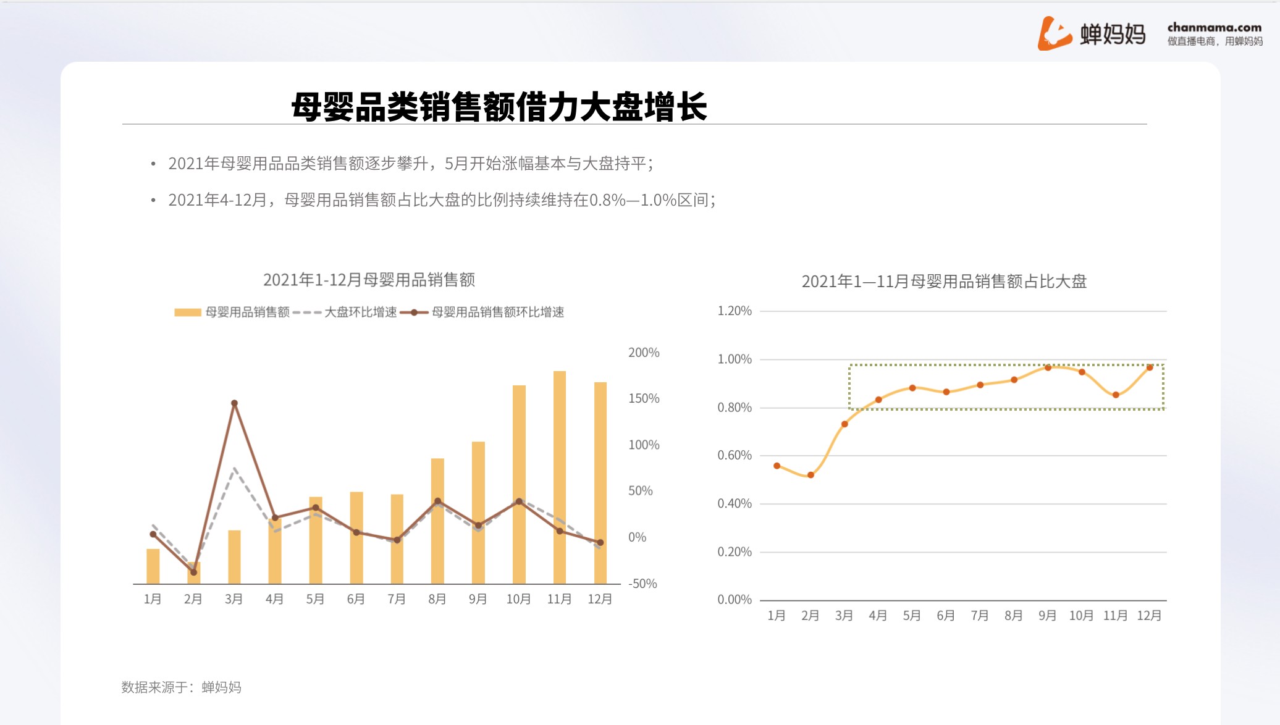Click the 10月 bar in the sales chart
The height and width of the screenshot is (725, 1280).
click(x=519, y=485)
